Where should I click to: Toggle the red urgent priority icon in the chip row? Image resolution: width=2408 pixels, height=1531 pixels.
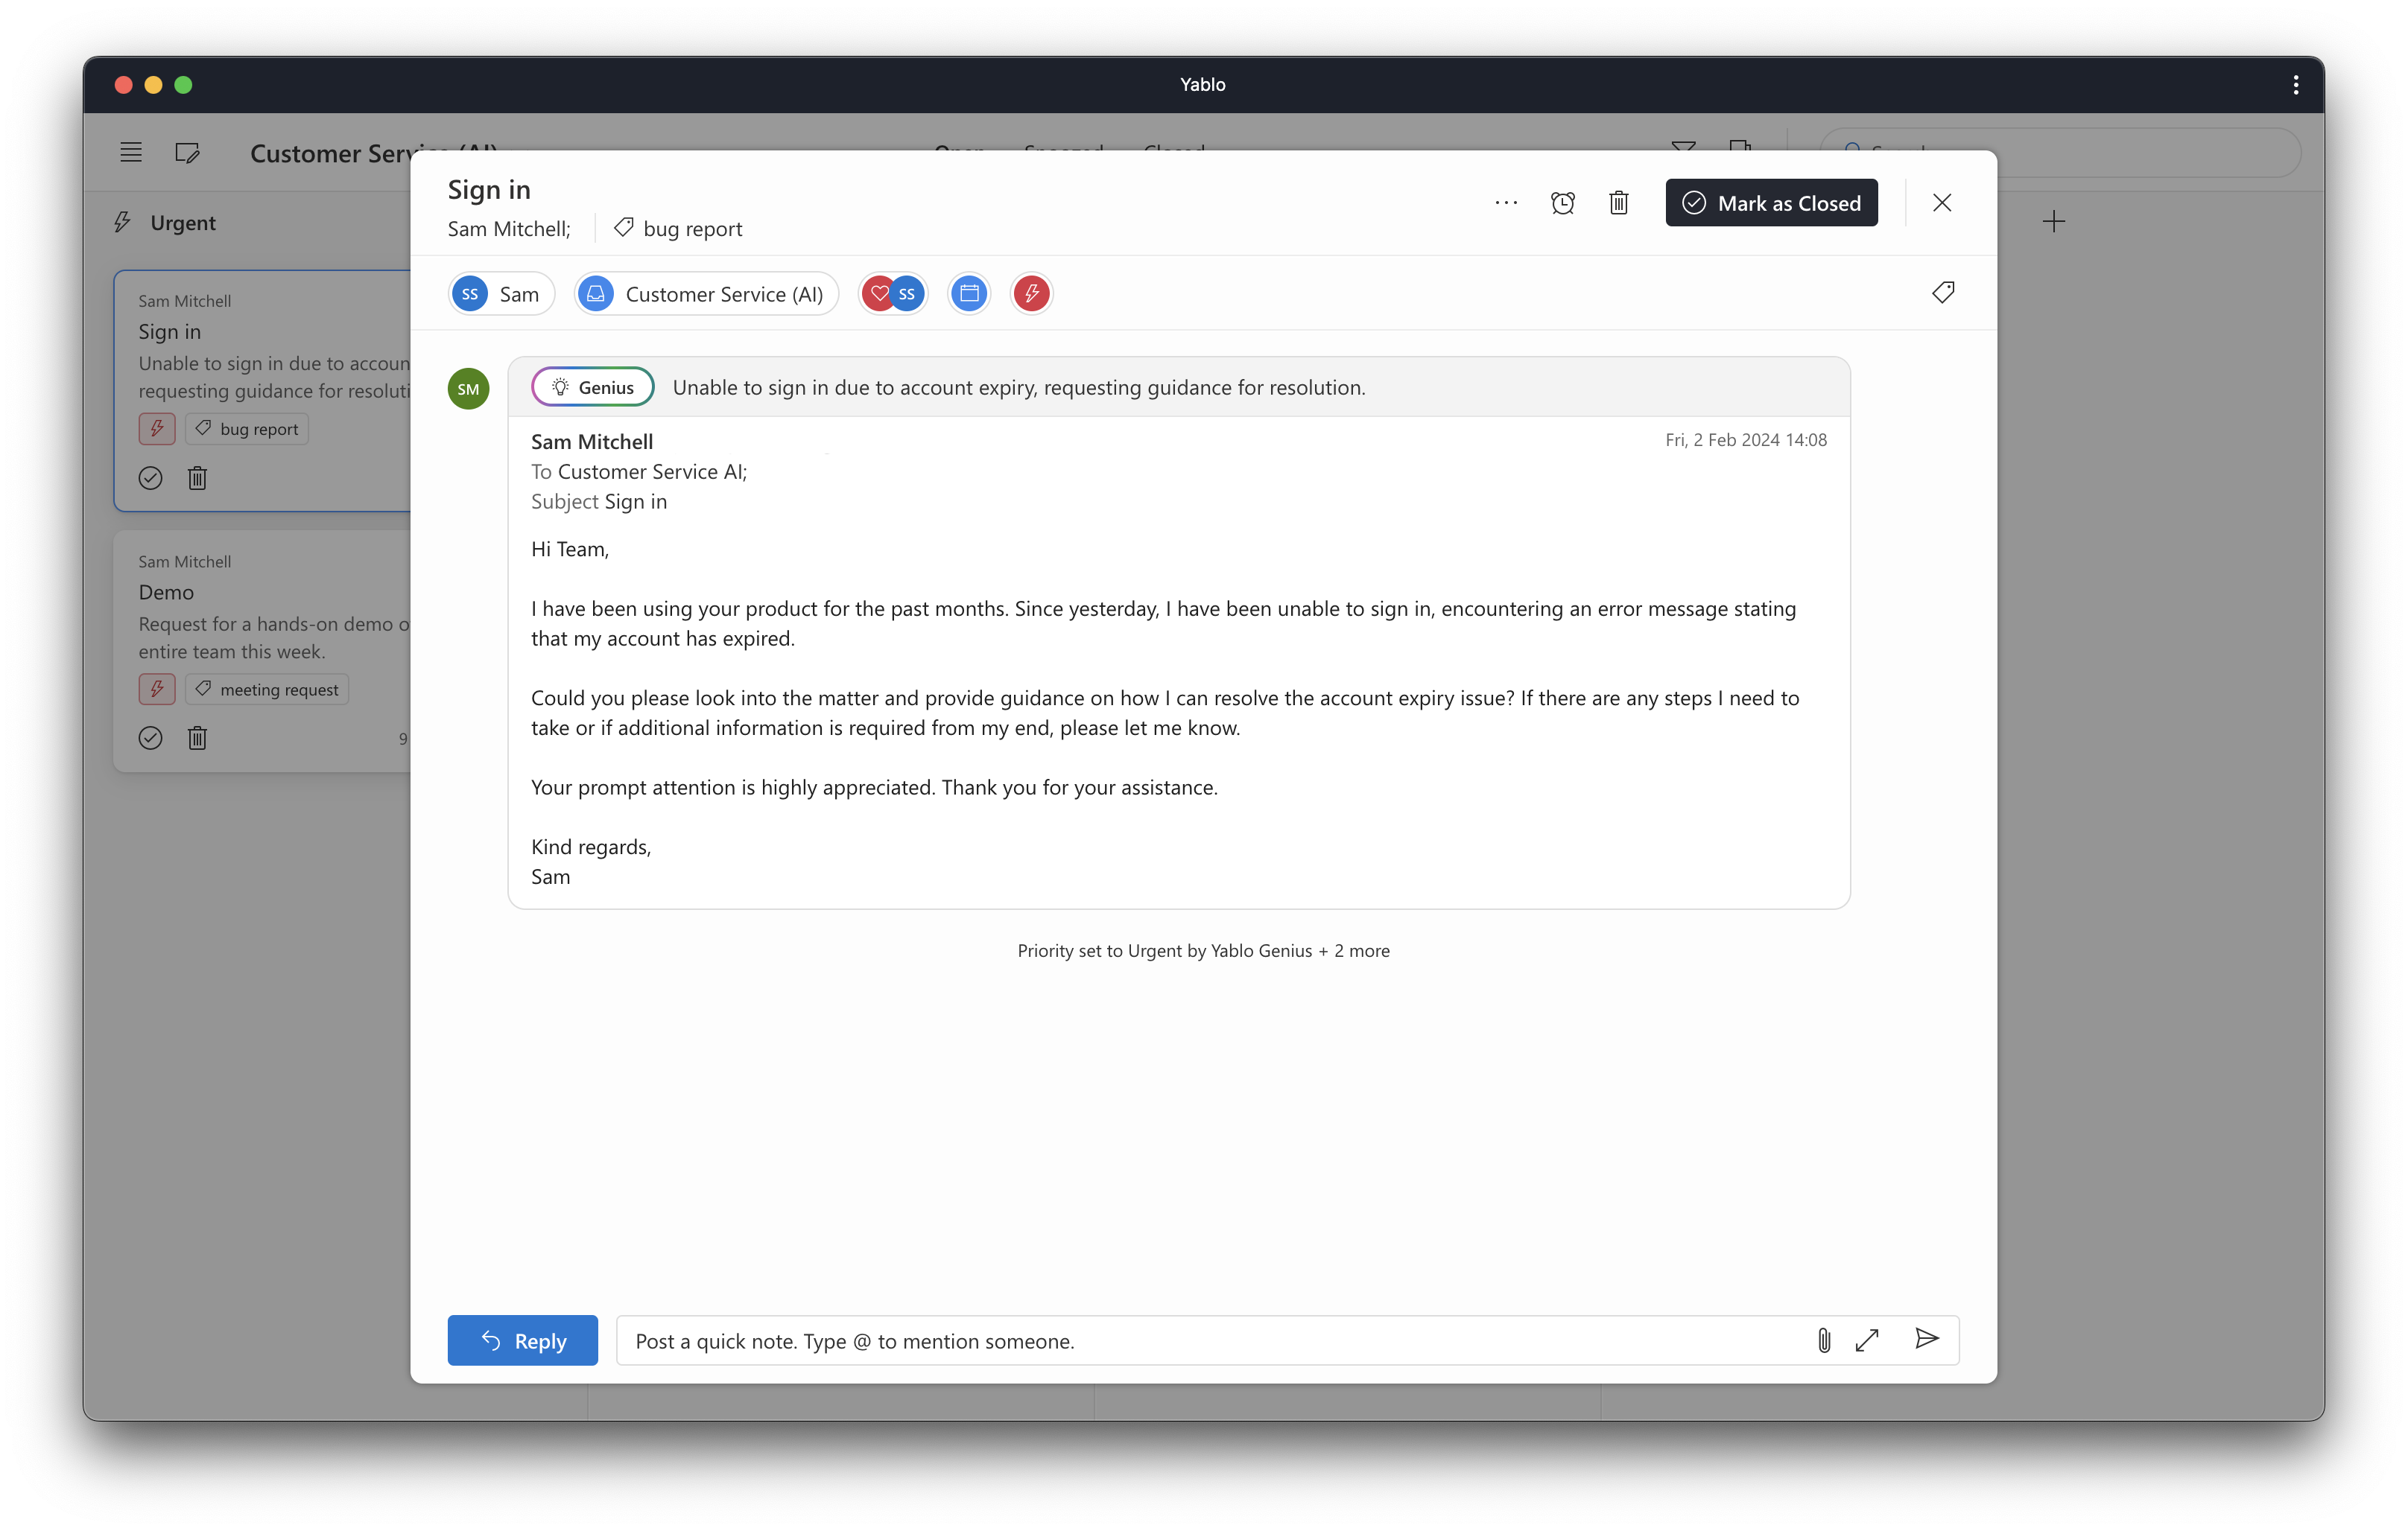click(1031, 294)
